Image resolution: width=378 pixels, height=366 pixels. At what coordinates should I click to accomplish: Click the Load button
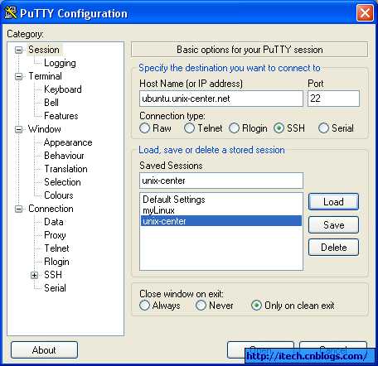tap(333, 202)
